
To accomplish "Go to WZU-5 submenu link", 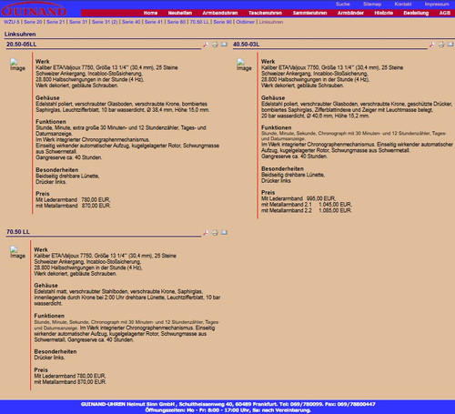I will pos(12,22).
